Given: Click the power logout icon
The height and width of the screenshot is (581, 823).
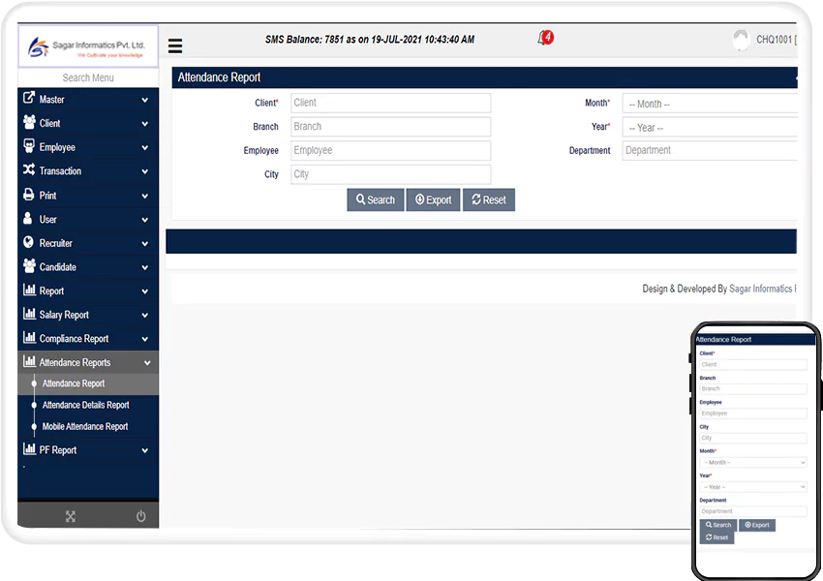Looking at the screenshot, I should tap(140, 516).
